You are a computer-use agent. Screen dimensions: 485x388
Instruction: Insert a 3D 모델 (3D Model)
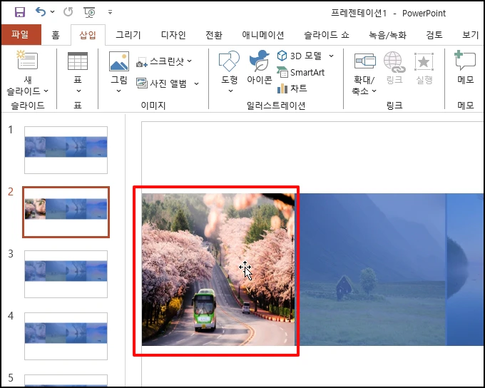[300, 56]
